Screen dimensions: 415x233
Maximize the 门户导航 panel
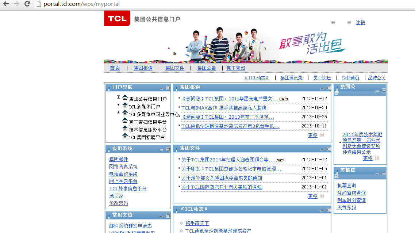[x=168, y=88]
